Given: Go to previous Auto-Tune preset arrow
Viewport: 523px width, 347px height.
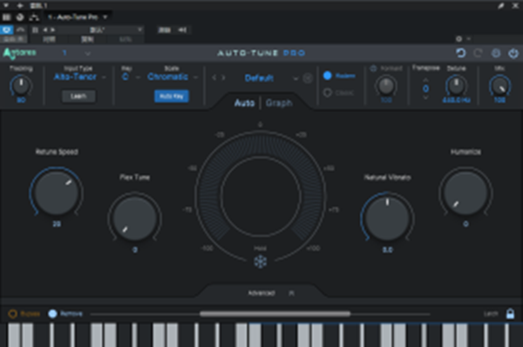Looking at the screenshot, I should tap(214, 78).
